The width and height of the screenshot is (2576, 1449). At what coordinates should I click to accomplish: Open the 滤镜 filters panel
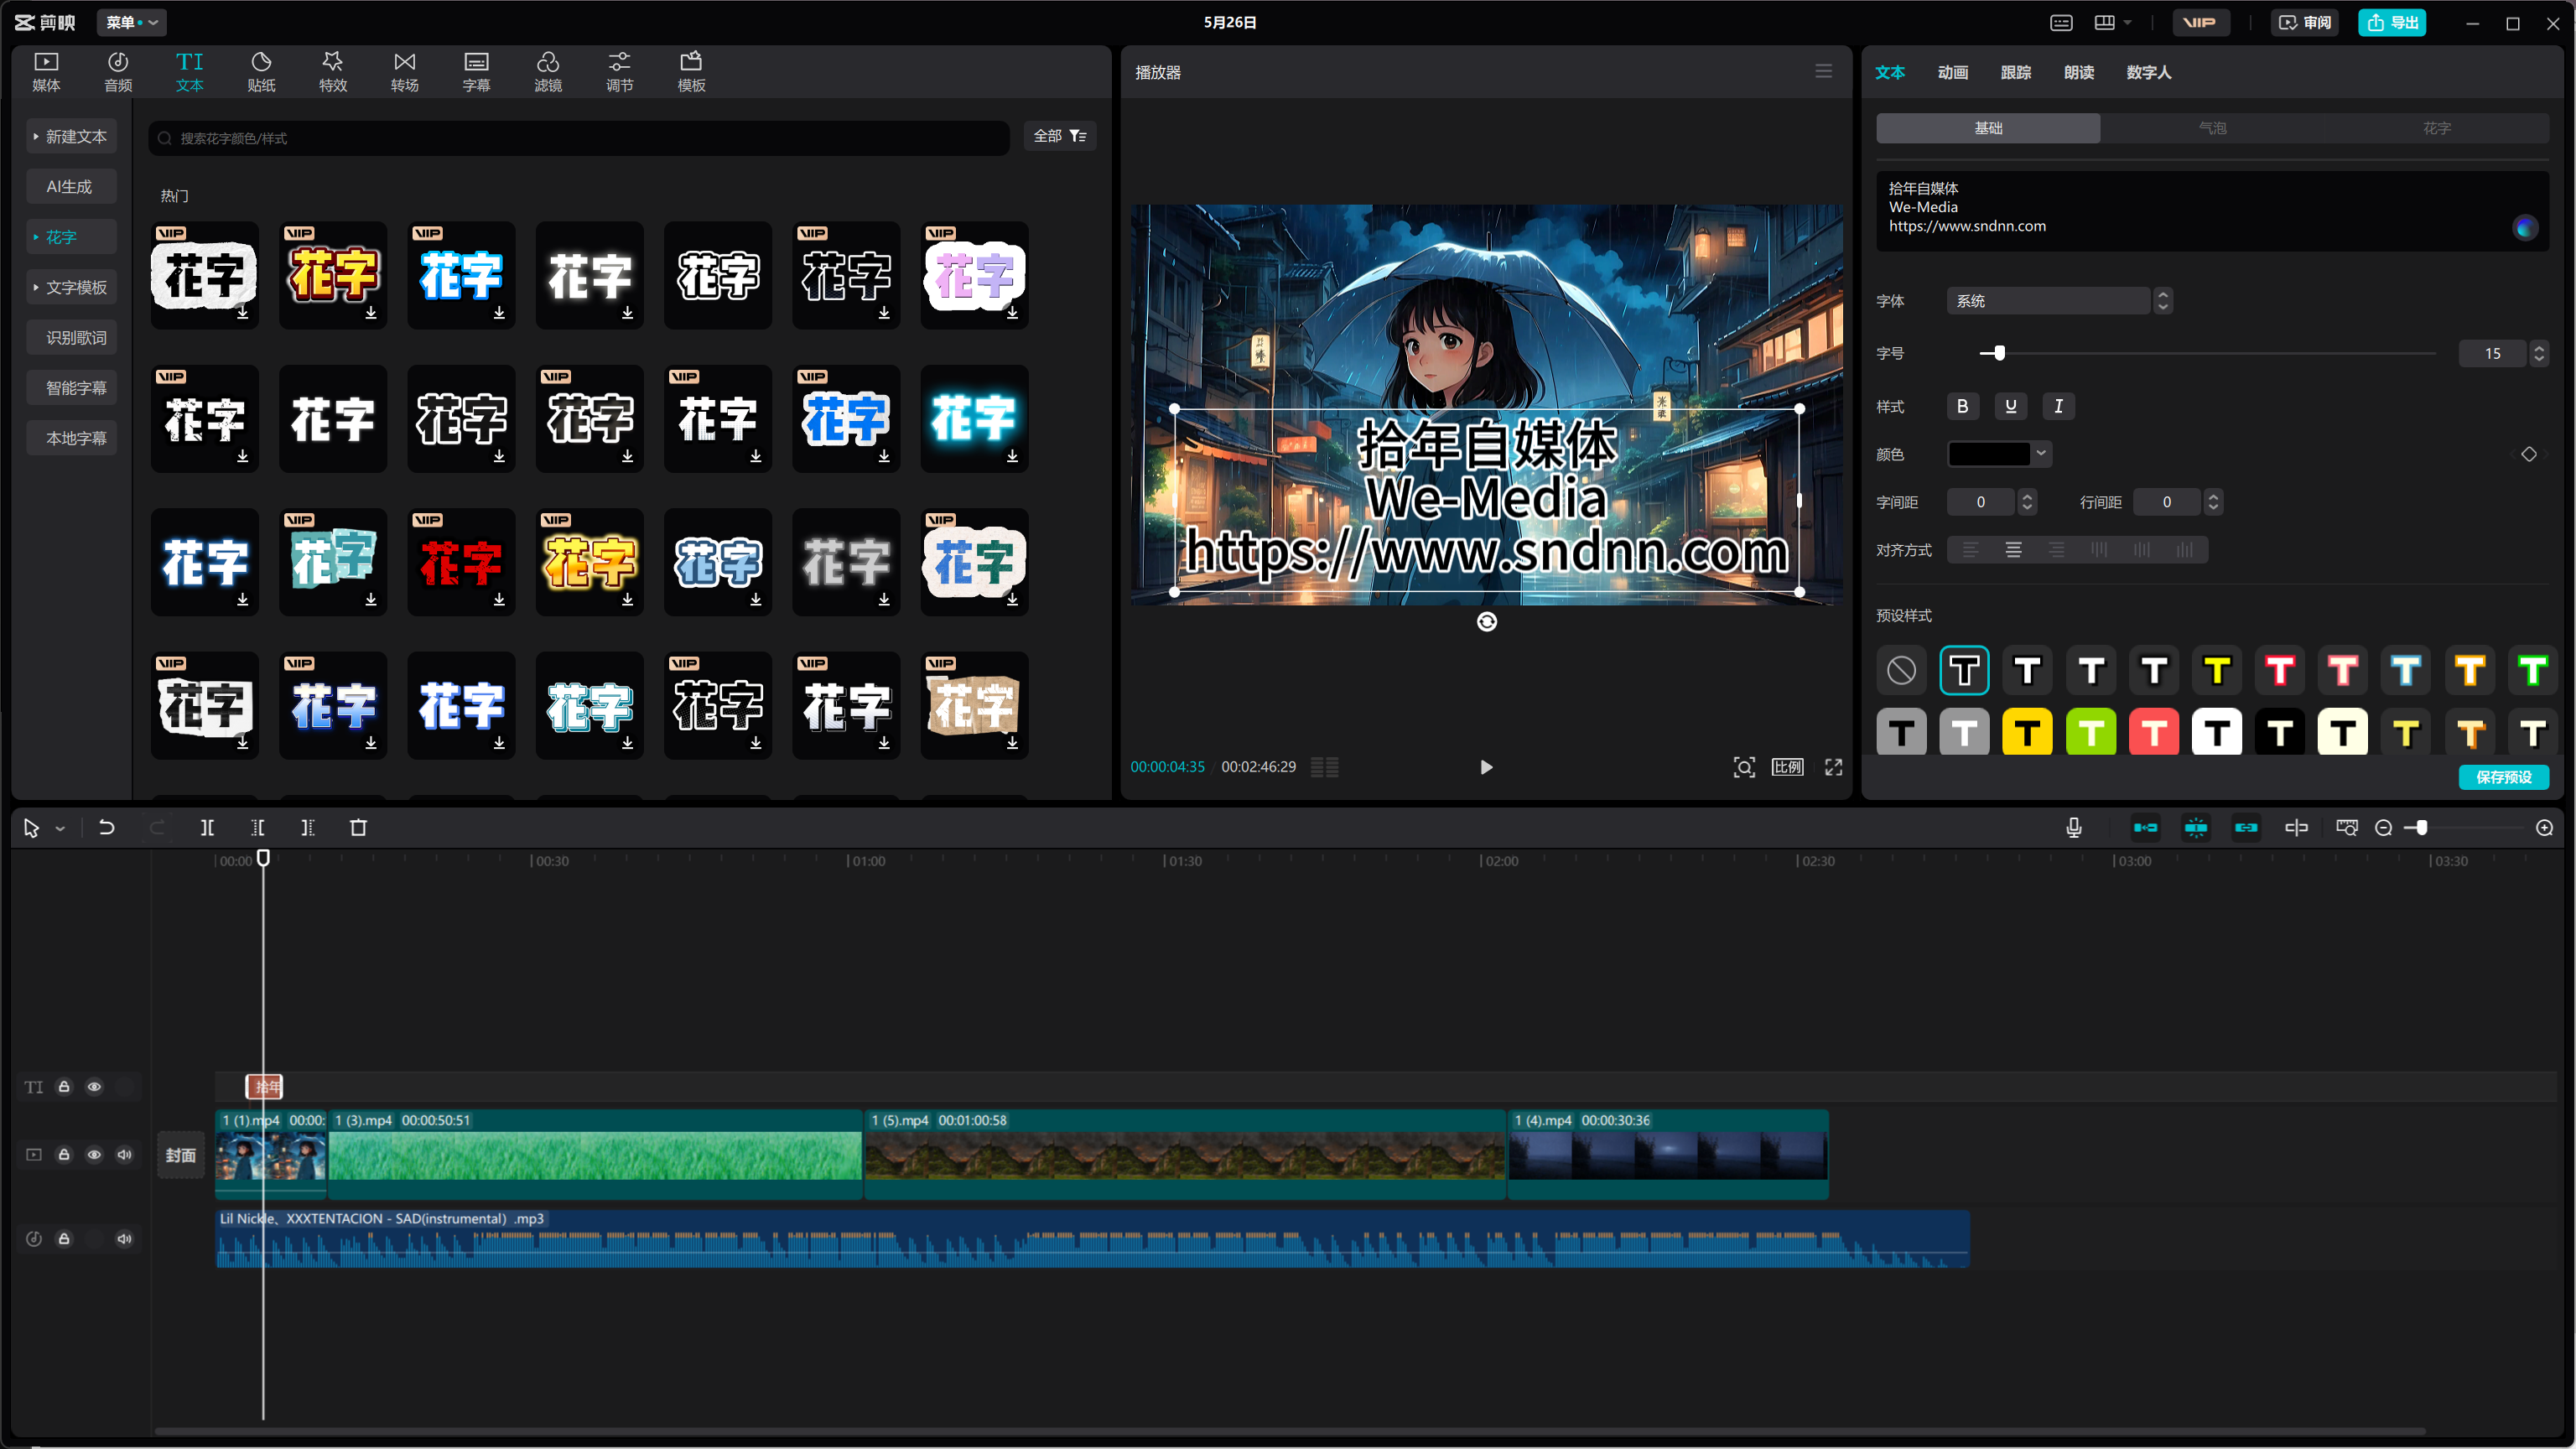click(x=548, y=72)
